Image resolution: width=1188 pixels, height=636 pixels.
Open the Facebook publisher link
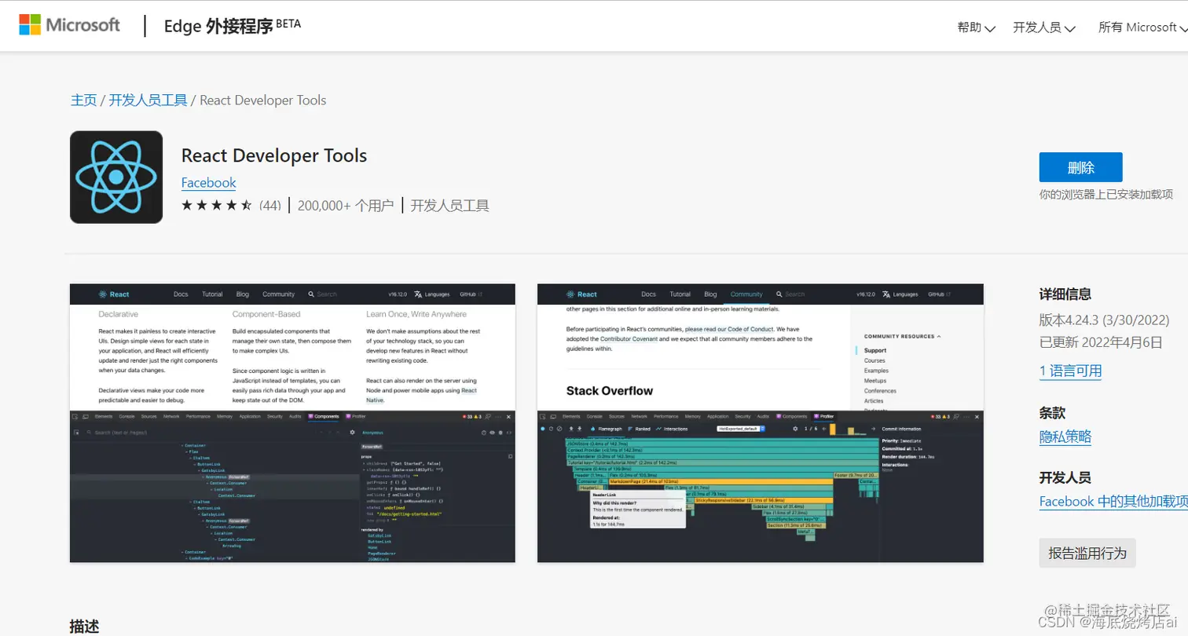[208, 183]
